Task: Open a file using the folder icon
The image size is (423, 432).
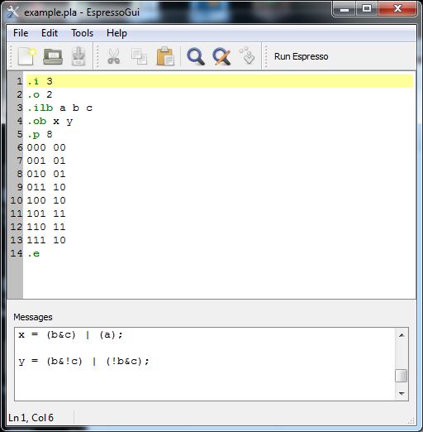Action: (x=53, y=56)
